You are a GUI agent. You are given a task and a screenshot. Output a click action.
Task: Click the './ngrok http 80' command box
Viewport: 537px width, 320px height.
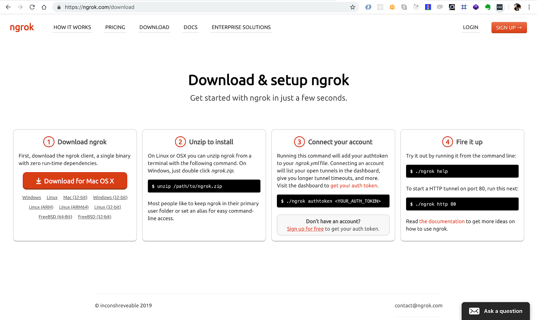tap(462, 204)
